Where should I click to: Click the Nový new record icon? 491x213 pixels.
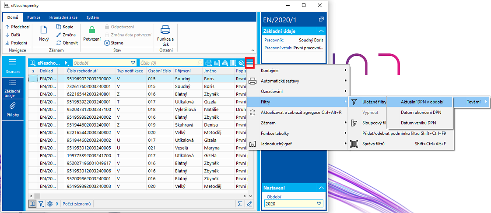tap(44, 30)
